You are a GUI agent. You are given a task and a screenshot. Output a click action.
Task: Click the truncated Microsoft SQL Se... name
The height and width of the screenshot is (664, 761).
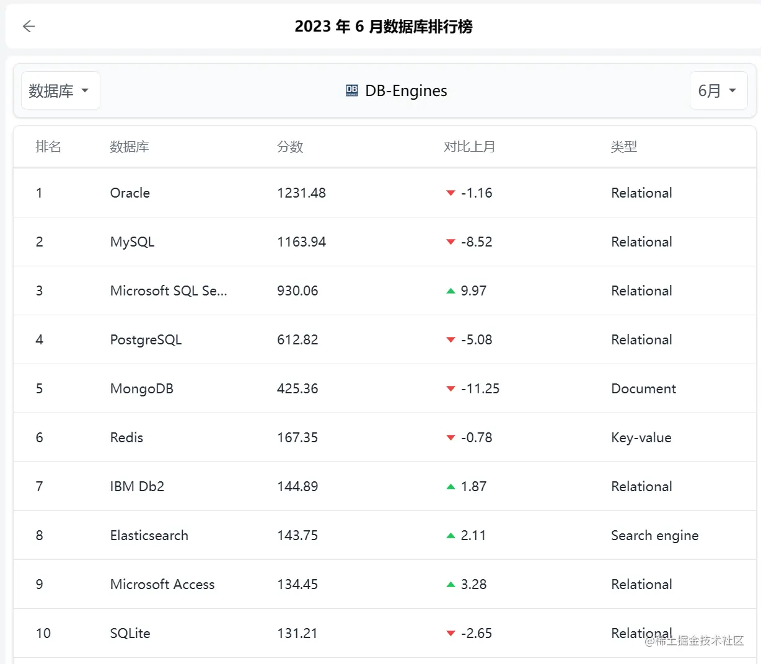pos(169,290)
